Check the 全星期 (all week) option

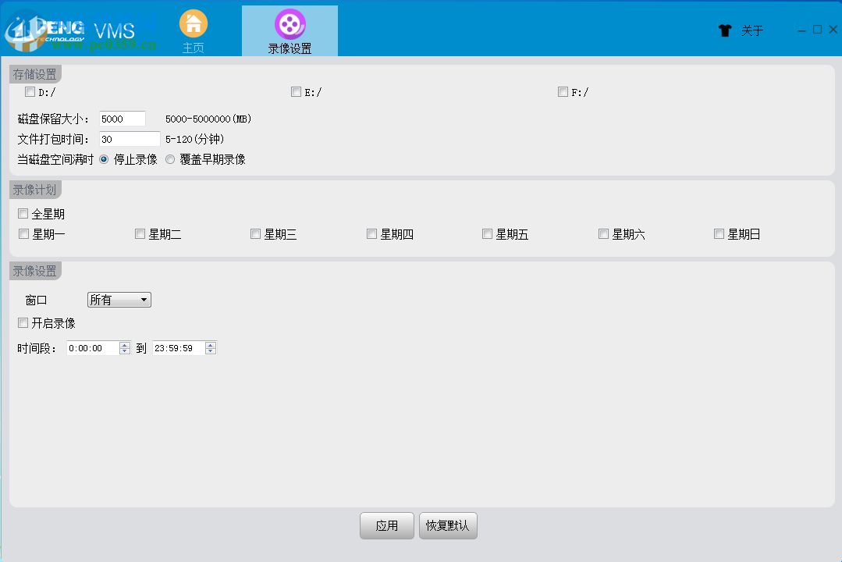click(23, 212)
